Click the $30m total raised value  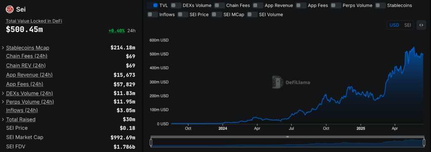coord(129,119)
